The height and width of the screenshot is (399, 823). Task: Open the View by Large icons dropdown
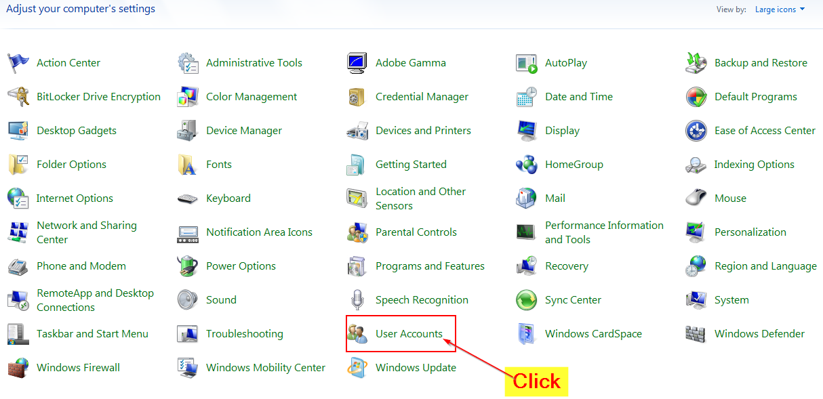780,9
